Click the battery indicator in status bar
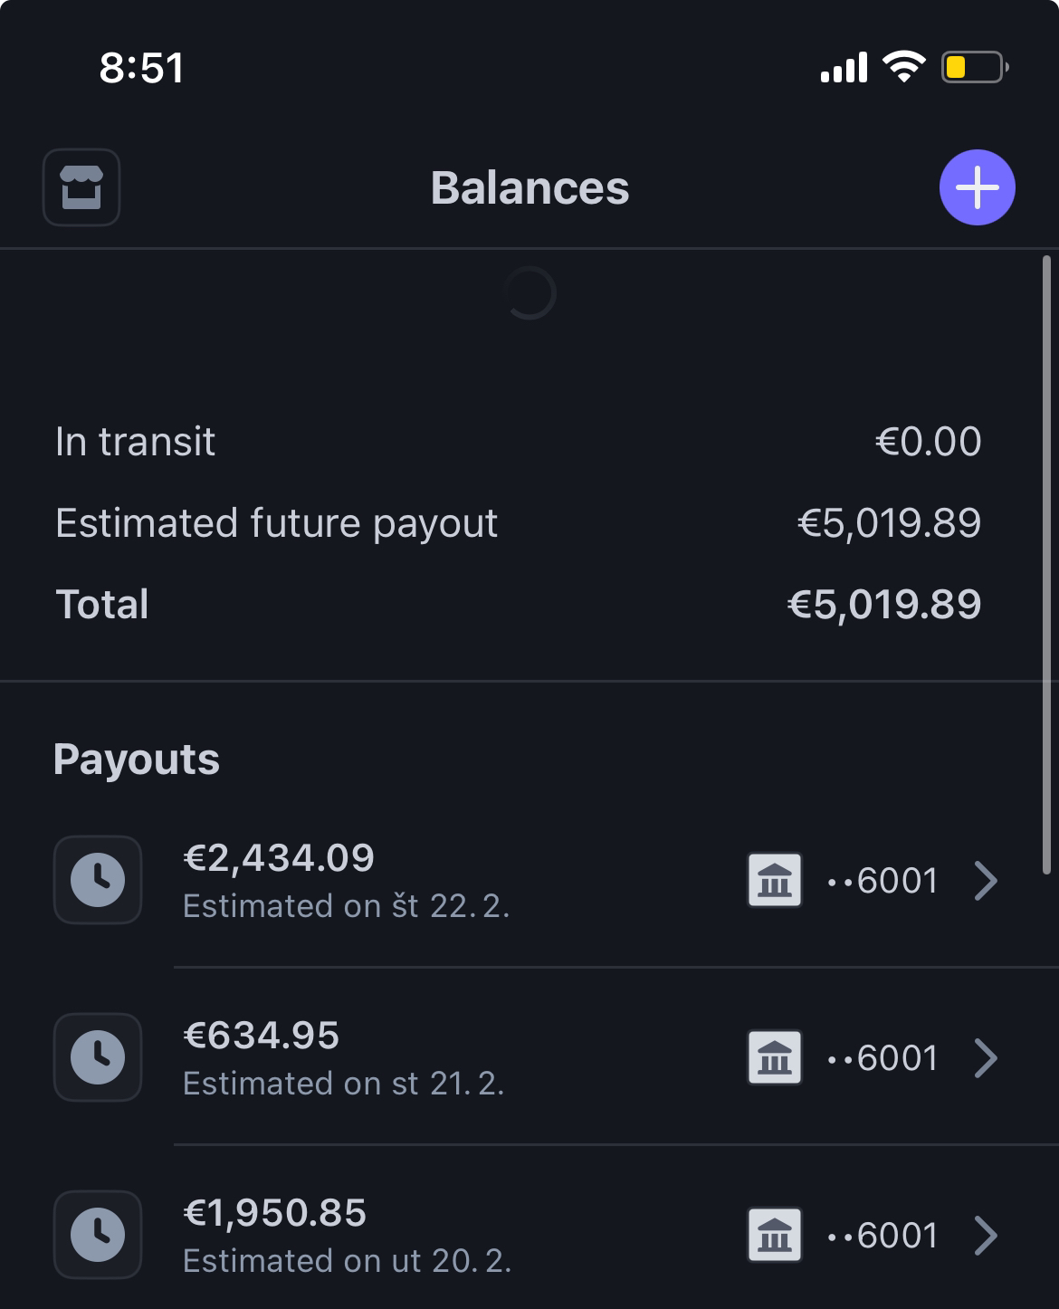This screenshot has height=1309, width=1059. pyautogui.click(x=974, y=68)
